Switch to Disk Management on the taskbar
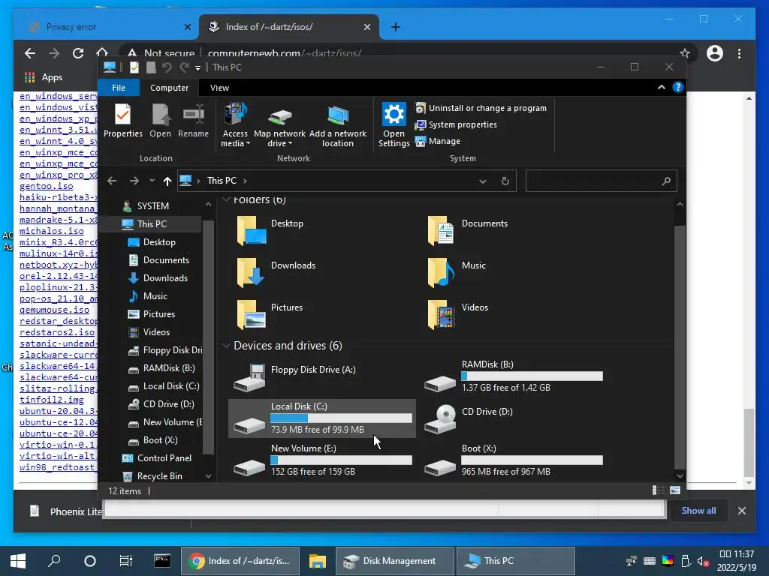 395,561
